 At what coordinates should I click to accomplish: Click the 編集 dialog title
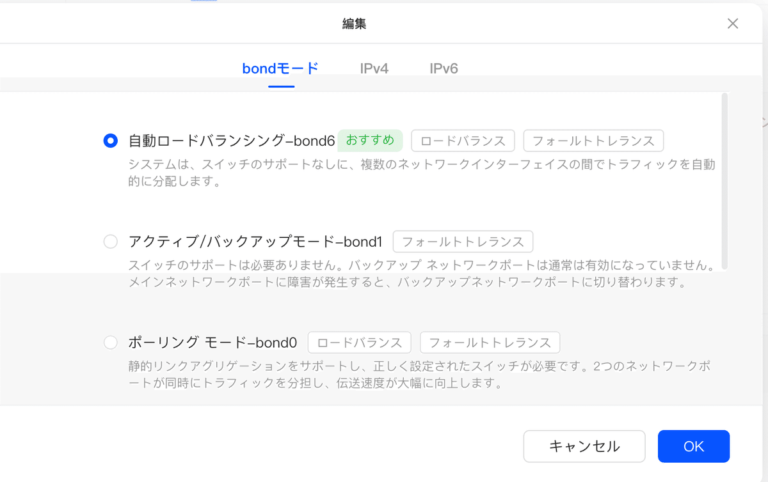tap(355, 23)
